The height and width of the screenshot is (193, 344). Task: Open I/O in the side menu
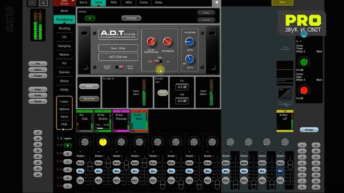[64, 37]
